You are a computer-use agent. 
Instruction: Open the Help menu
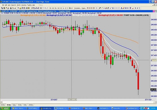click(x=34, y=5)
